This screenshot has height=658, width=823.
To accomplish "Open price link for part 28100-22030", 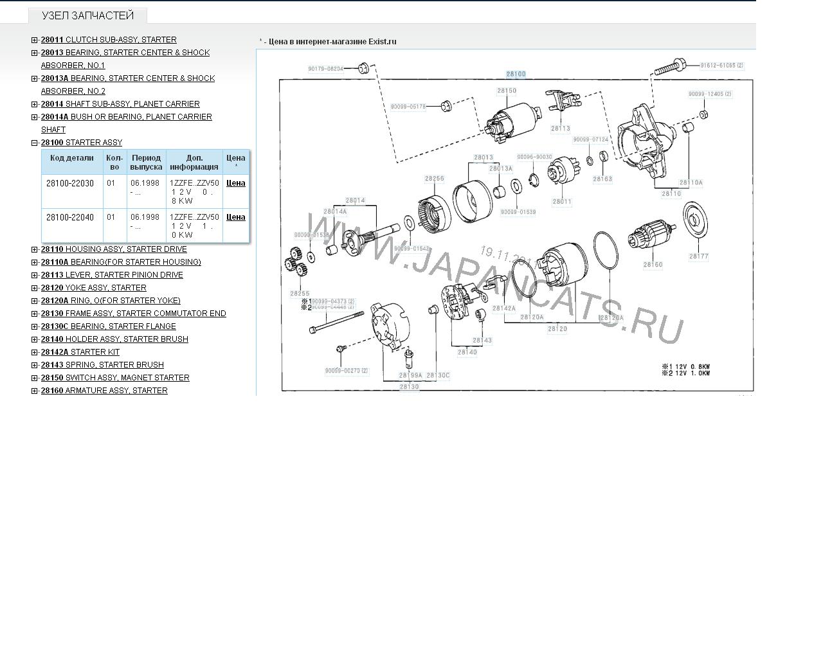I will pyautogui.click(x=235, y=183).
